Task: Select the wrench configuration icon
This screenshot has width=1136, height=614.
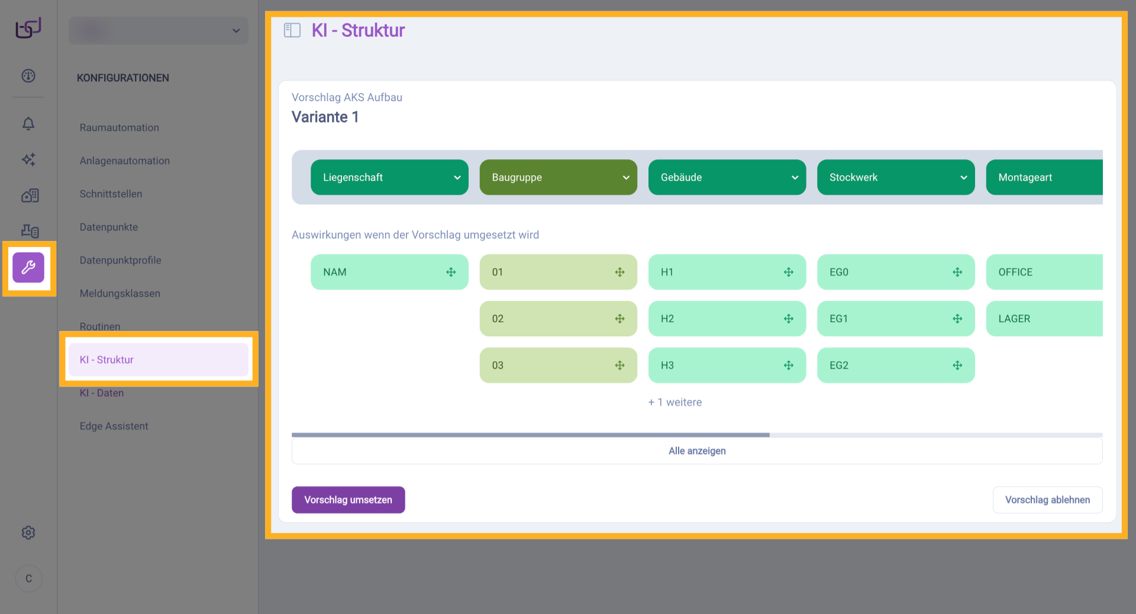Action: 28,268
